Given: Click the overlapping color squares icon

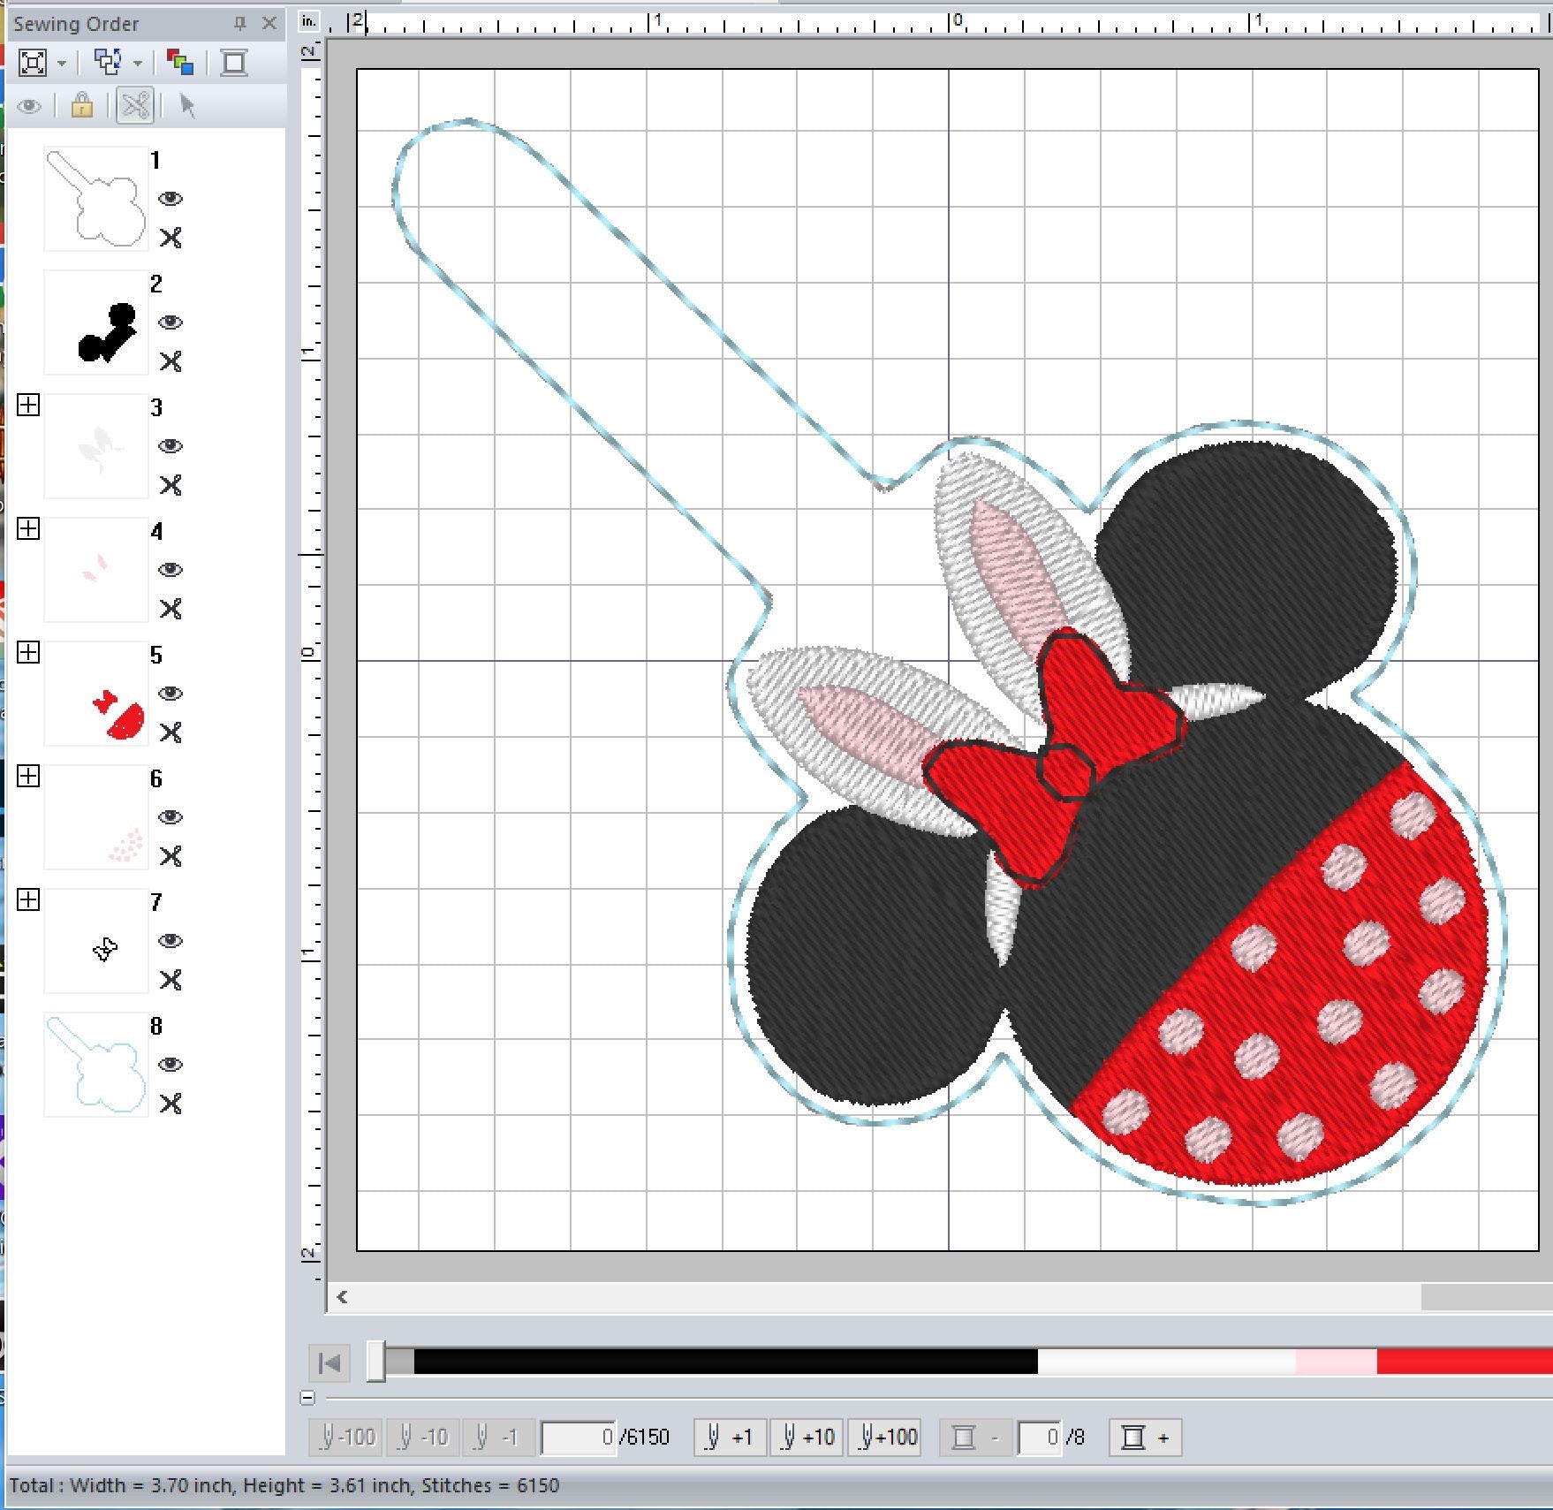Looking at the screenshot, I should point(180,63).
